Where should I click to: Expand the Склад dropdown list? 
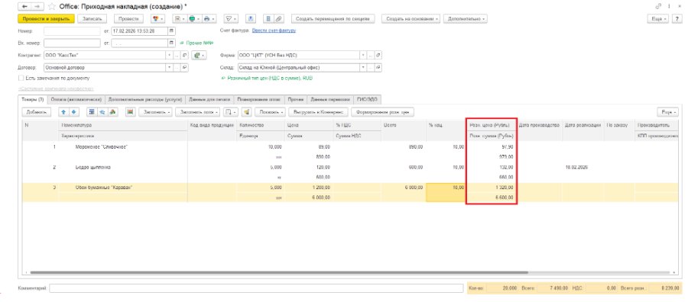coord(363,68)
